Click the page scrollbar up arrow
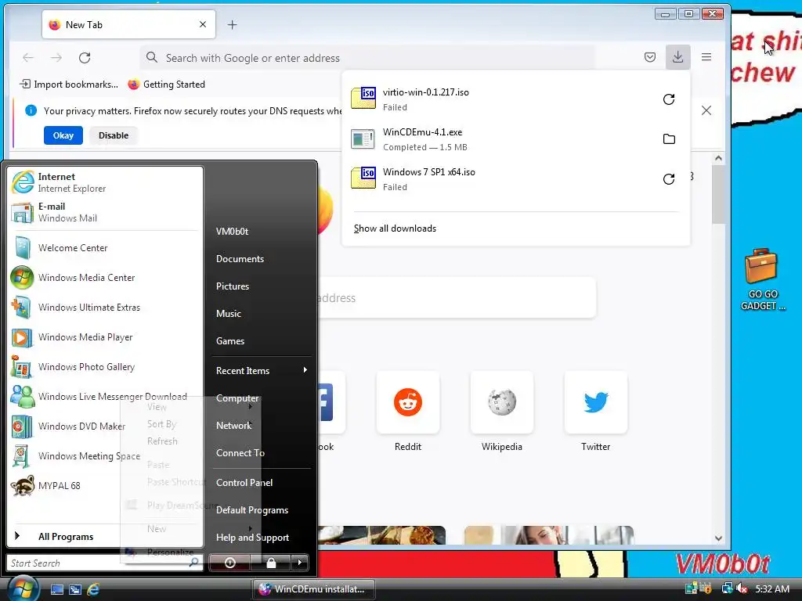The image size is (802, 601). [718, 158]
